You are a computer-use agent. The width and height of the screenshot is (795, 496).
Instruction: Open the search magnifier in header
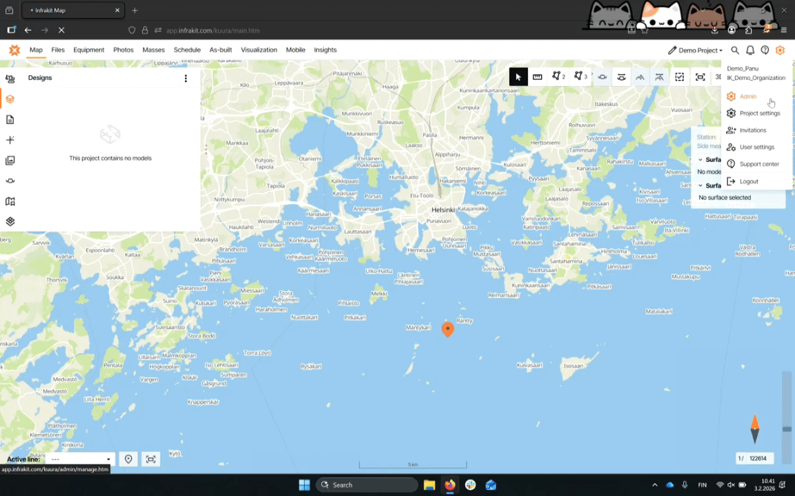tap(735, 50)
